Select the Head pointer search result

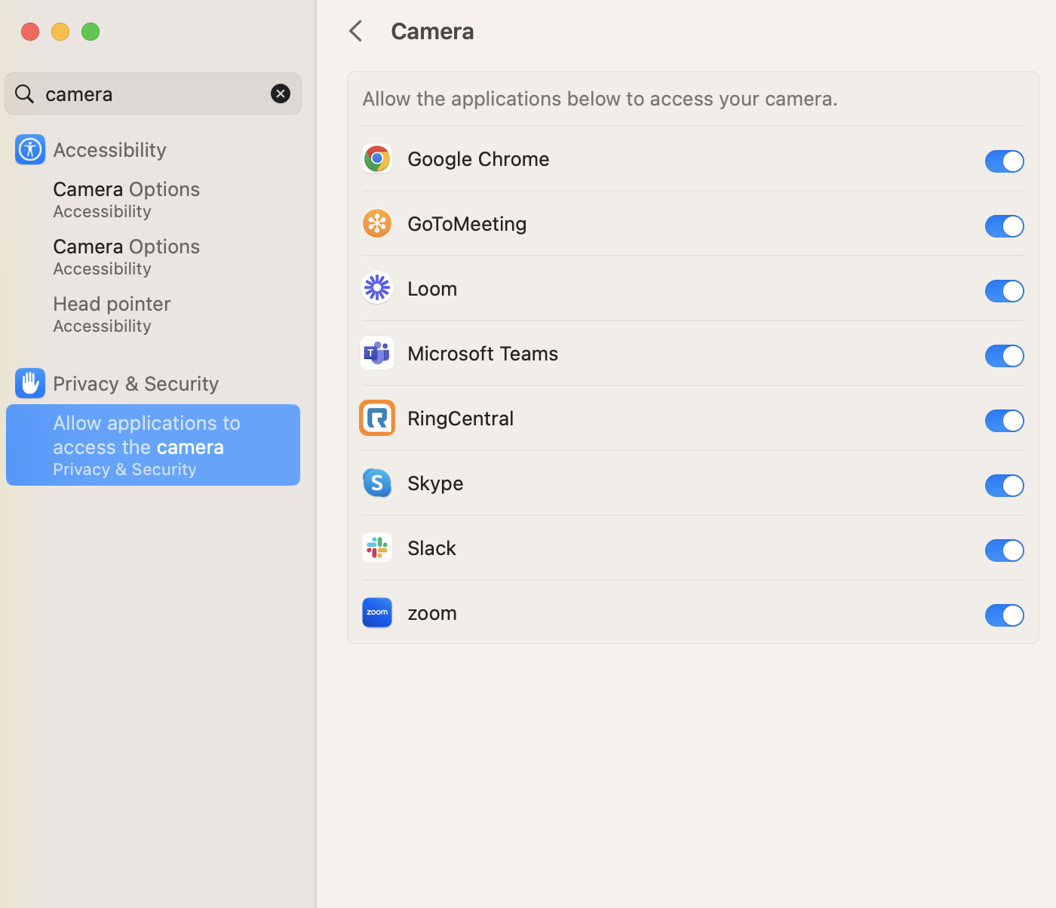pyautogui.click(x=153, y=314)
